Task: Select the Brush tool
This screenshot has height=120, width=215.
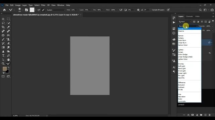Action: coord(3,39)
